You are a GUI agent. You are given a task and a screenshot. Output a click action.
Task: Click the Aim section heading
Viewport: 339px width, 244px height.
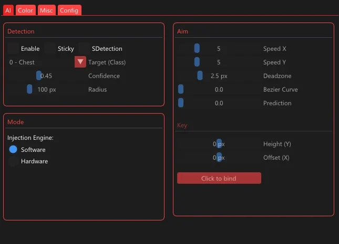pyautogui.click(x=182, y=31)
